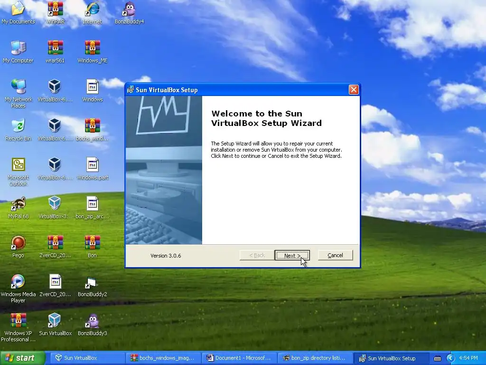Select the My Documents desktop icon
Image resolution: width=486 pixels, height=365 pixels.
(x=18, y=12)
